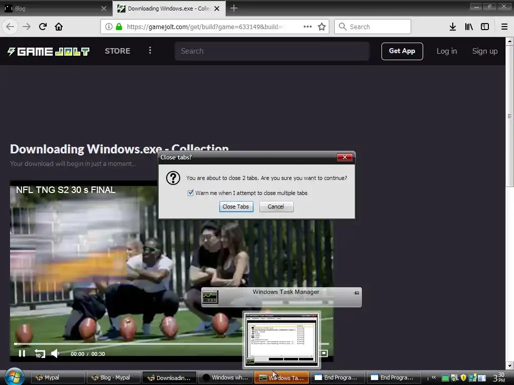Rewind the video 10 seconds
The width and height of the screenshot is (514, 385).
39,353
